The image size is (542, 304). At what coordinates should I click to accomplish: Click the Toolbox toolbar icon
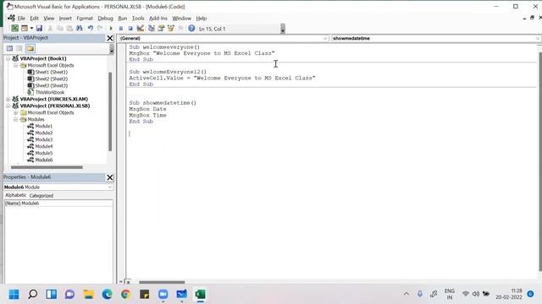[180, 29]
